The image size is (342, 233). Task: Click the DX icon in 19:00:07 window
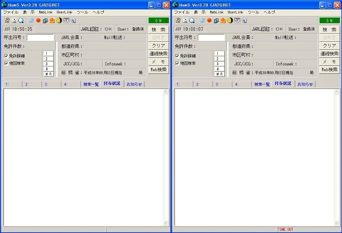tap(237, 20)
